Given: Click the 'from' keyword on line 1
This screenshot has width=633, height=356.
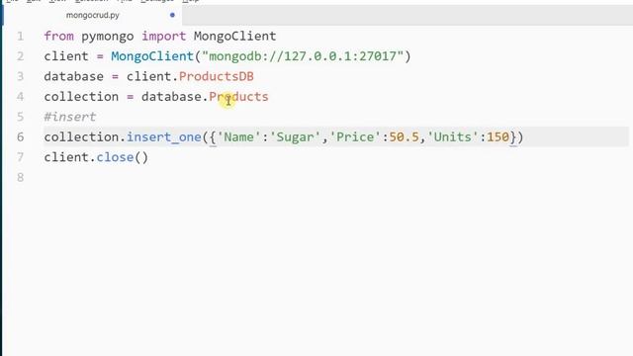Looking at the screenshot, I should [59, 37].
